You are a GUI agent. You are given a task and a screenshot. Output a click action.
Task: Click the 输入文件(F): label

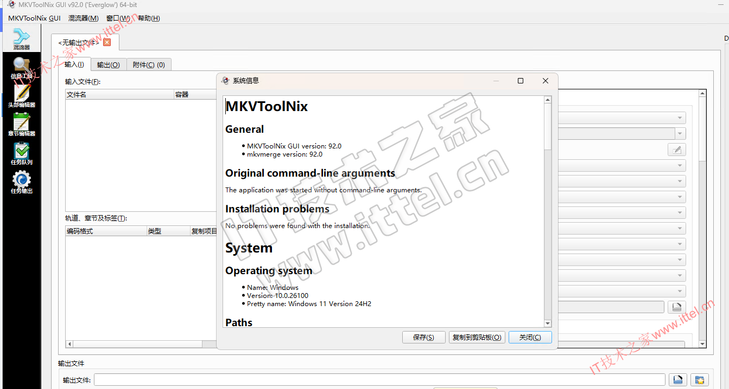(x=83, y=82)
